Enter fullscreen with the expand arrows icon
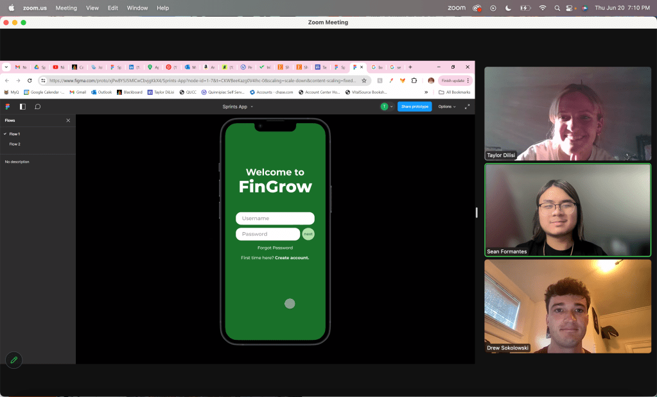The image size is (657, 397). click(x=467, y=106)
